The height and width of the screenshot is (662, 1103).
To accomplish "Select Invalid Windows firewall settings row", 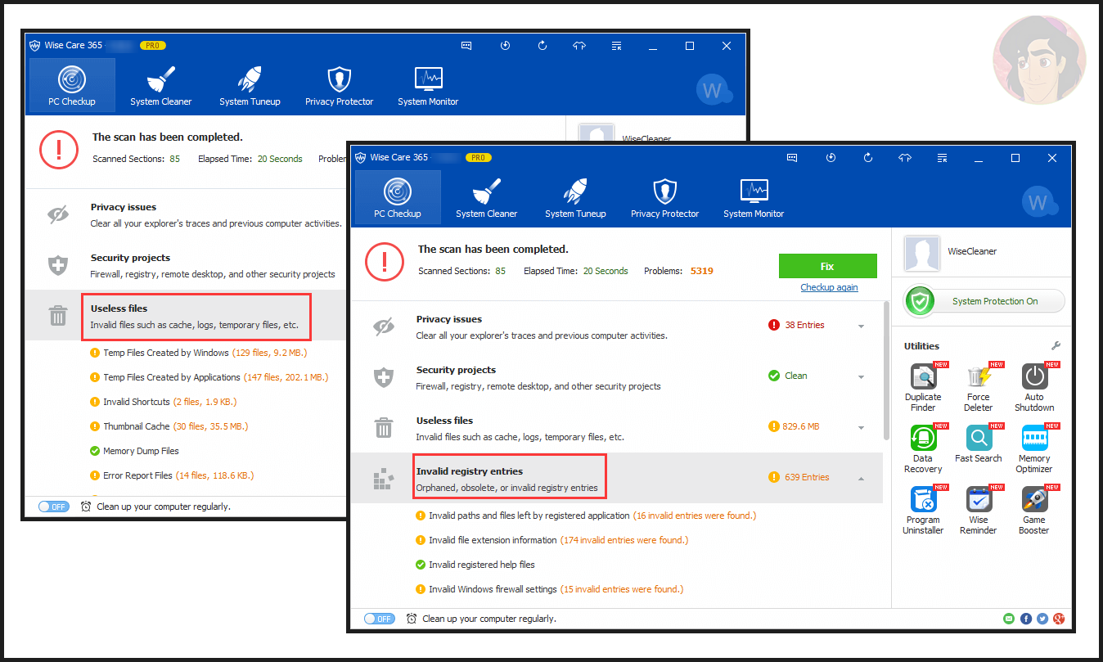I will tap(550, 589).
